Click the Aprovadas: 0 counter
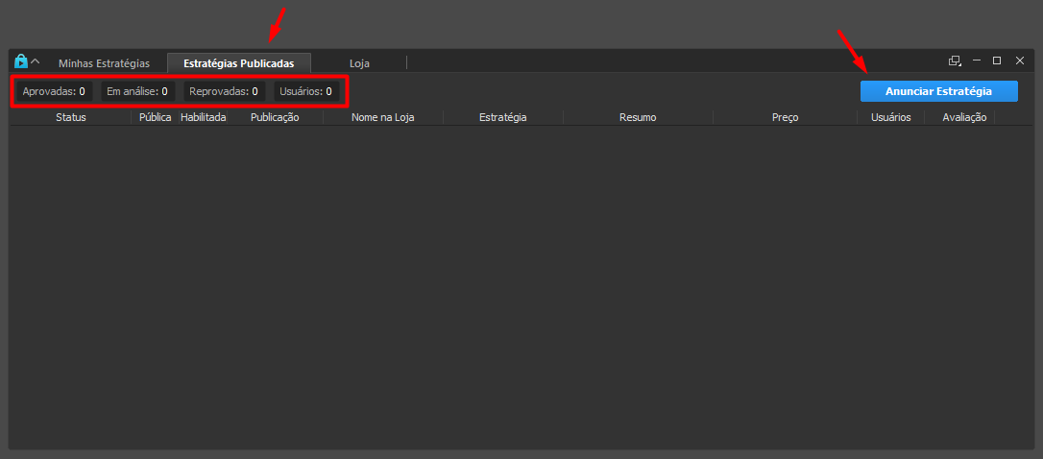 point(55,91)
